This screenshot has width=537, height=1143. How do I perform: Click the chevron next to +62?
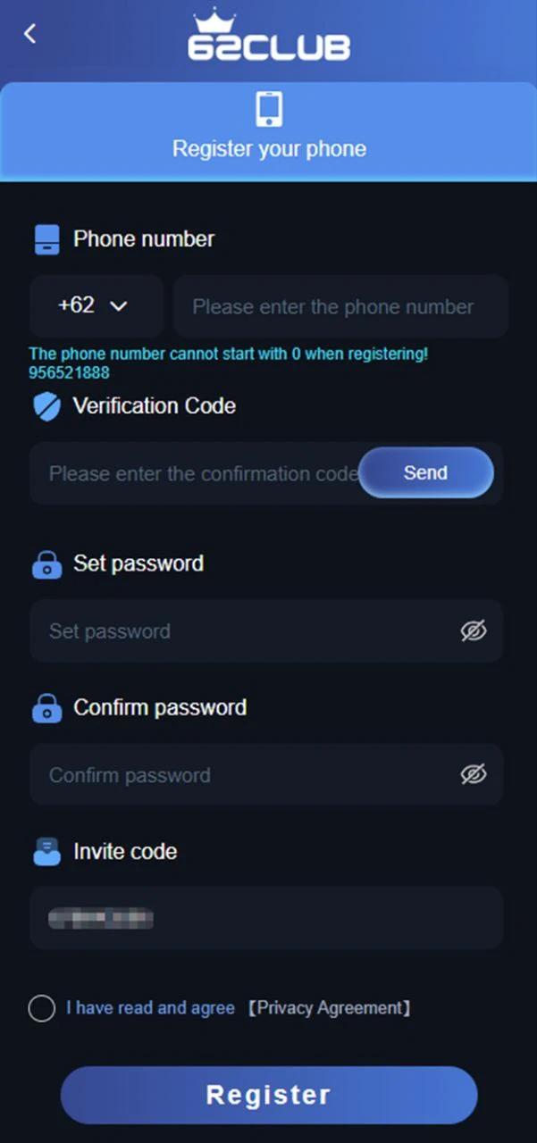(x=118, y=306)
